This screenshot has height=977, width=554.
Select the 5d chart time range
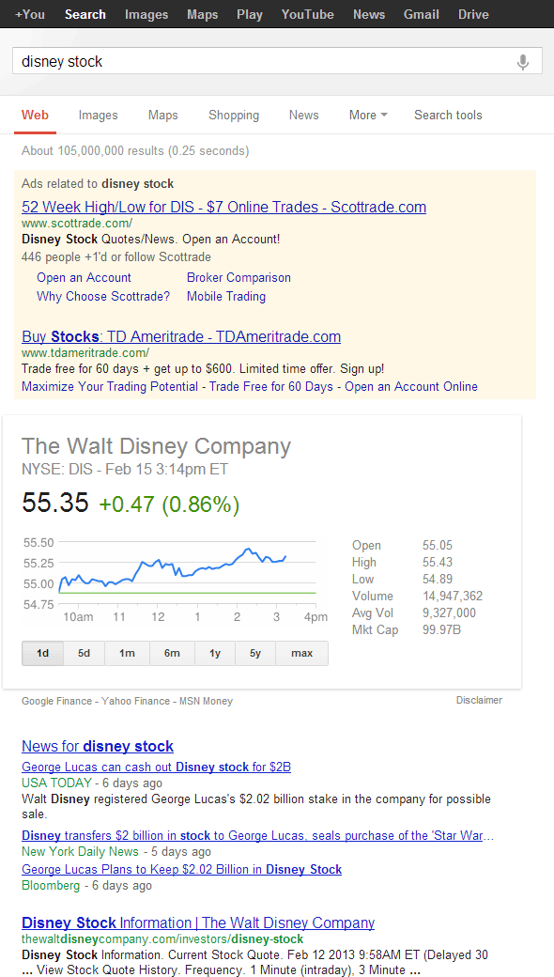(x=84, y=652)
